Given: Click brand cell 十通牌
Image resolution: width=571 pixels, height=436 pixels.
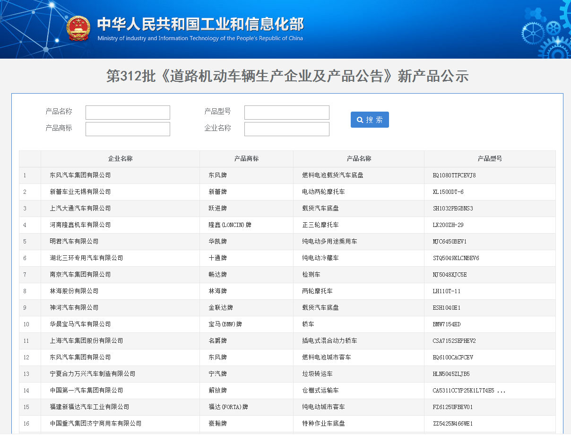Looking at the screenshot, I should [217, 258].
